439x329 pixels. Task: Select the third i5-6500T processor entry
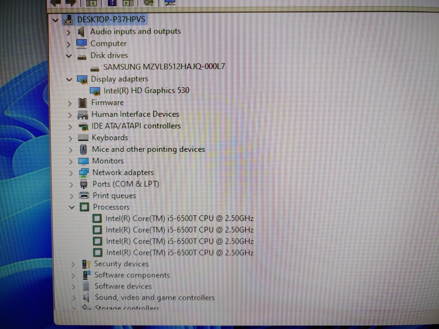(180, 241)
